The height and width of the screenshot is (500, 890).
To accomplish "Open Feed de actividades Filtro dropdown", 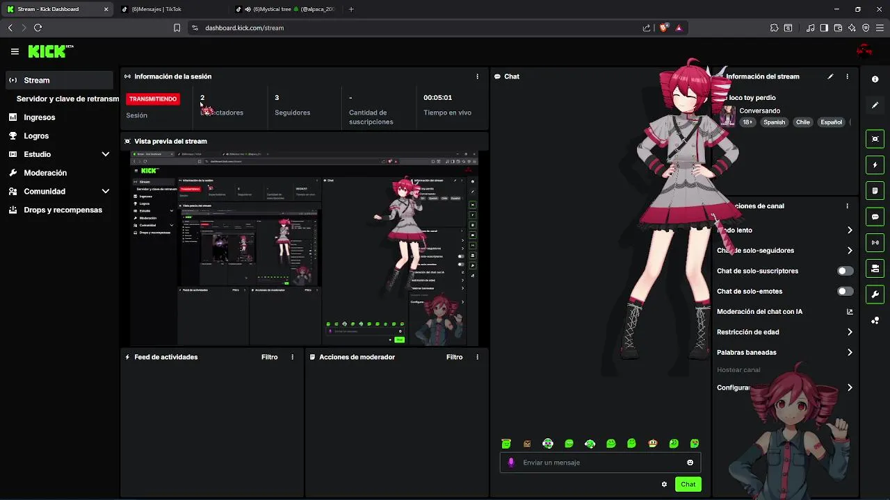I will click(269, 357).
